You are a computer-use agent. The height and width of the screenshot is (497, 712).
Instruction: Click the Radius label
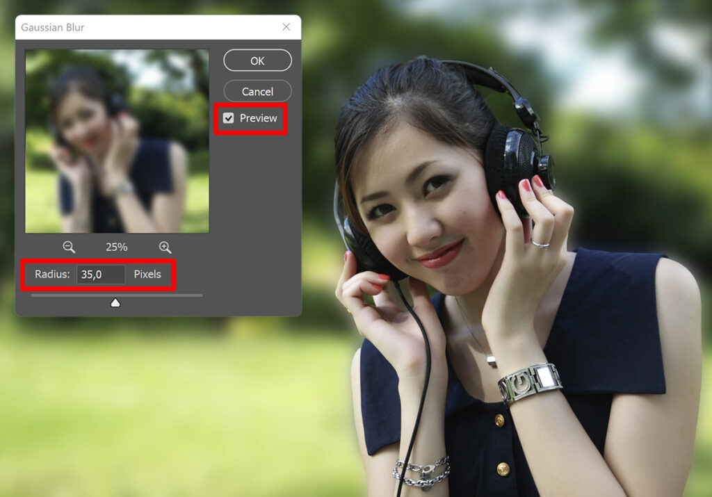click(x=52, y=274)
